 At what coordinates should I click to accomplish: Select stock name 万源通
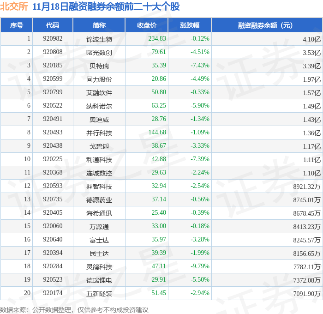(99, 227)
